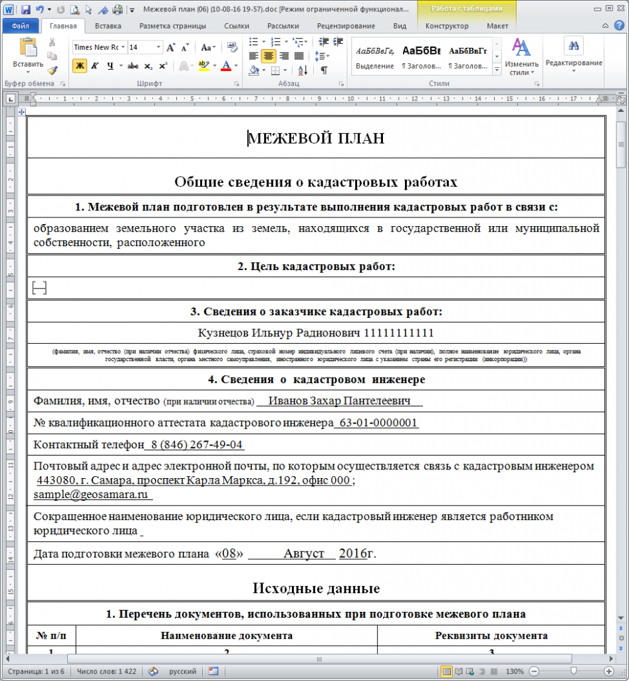Switch to the Ссылки tab
Screen dimensions: 629x681
(x=237, y=26)
